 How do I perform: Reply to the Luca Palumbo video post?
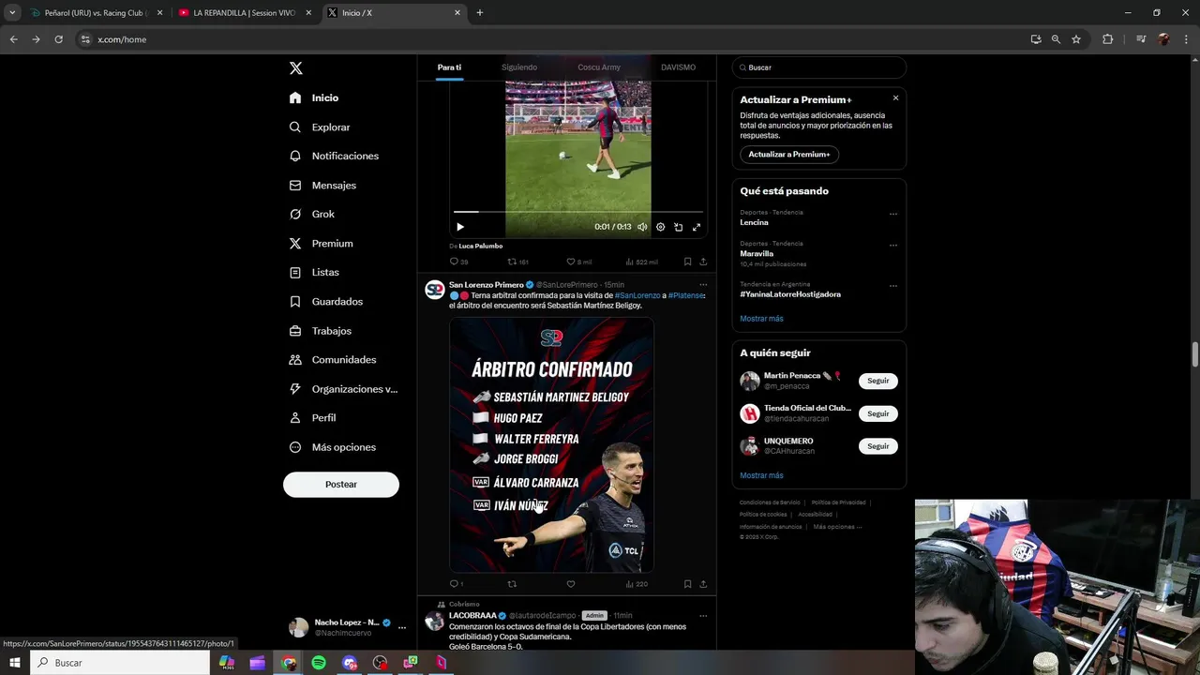tap(458, 262)
